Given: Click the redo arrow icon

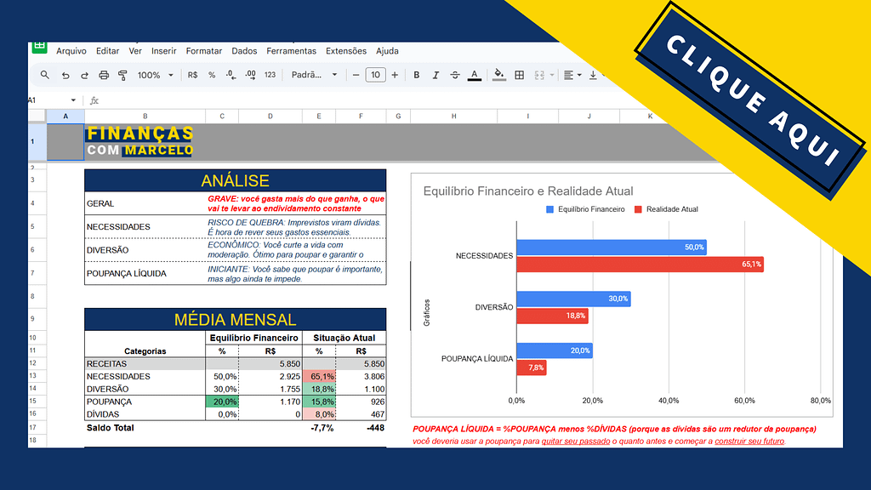Looking at the screenshot, I should 84,75.
